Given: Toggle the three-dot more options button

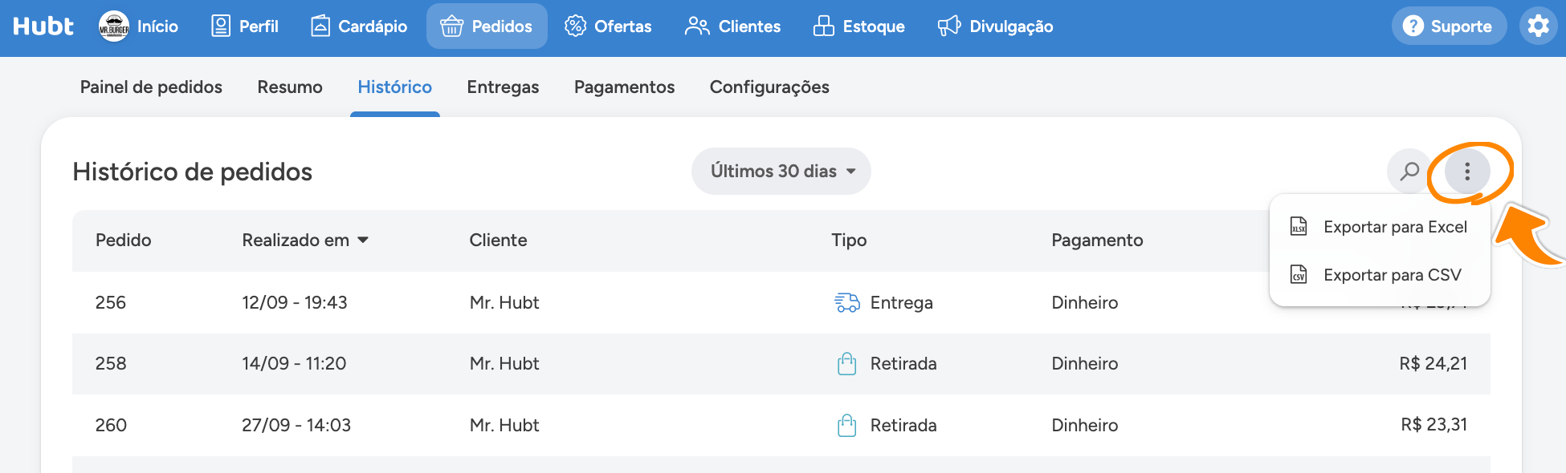Looking at the screenshot, I should [x=1467, y=171].
